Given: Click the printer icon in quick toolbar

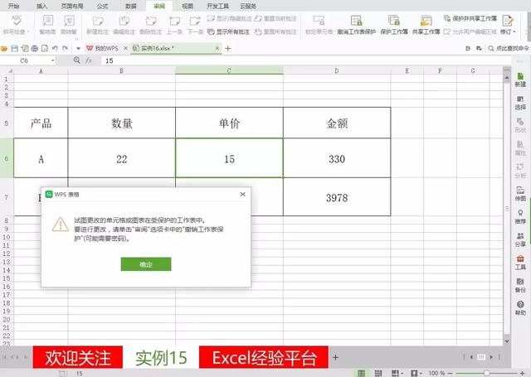Looking at the screenshot, I should (x=35, y=49).
